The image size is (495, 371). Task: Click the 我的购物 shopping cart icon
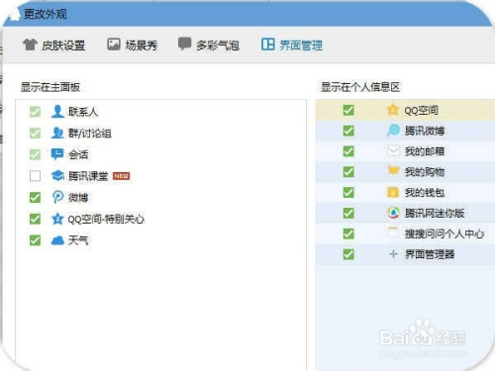(x=393, y=171)
